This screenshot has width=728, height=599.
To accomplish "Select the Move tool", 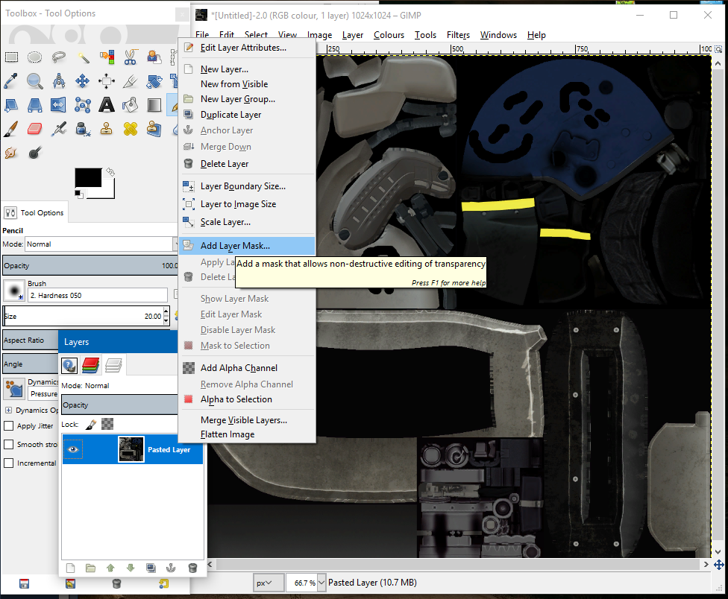I will 83,81.
